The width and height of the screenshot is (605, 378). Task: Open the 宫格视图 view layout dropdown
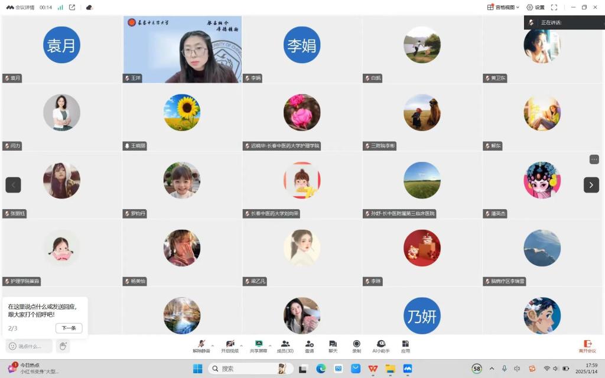[503, 7]
